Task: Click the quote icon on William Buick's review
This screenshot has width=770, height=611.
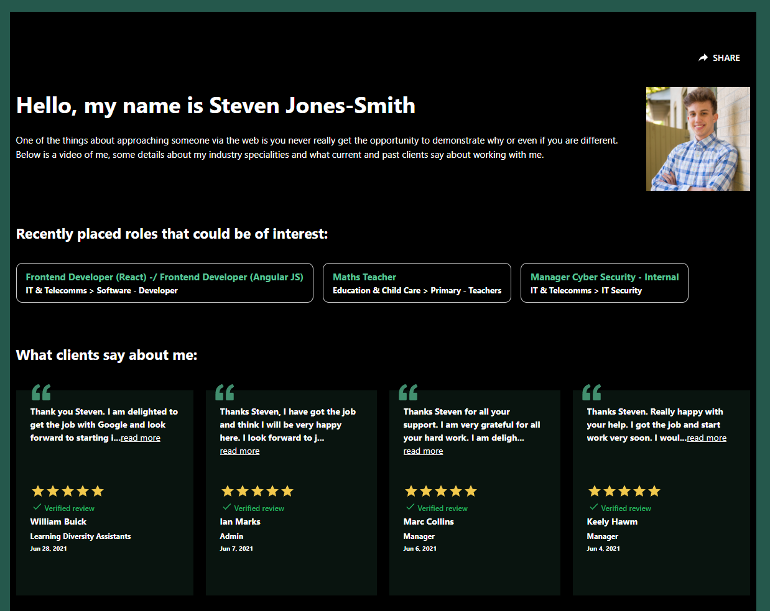Action: coord(41,392)
